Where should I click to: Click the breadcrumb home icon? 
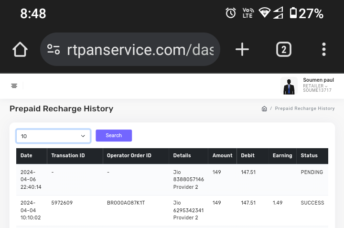click(x=264, y=109)
